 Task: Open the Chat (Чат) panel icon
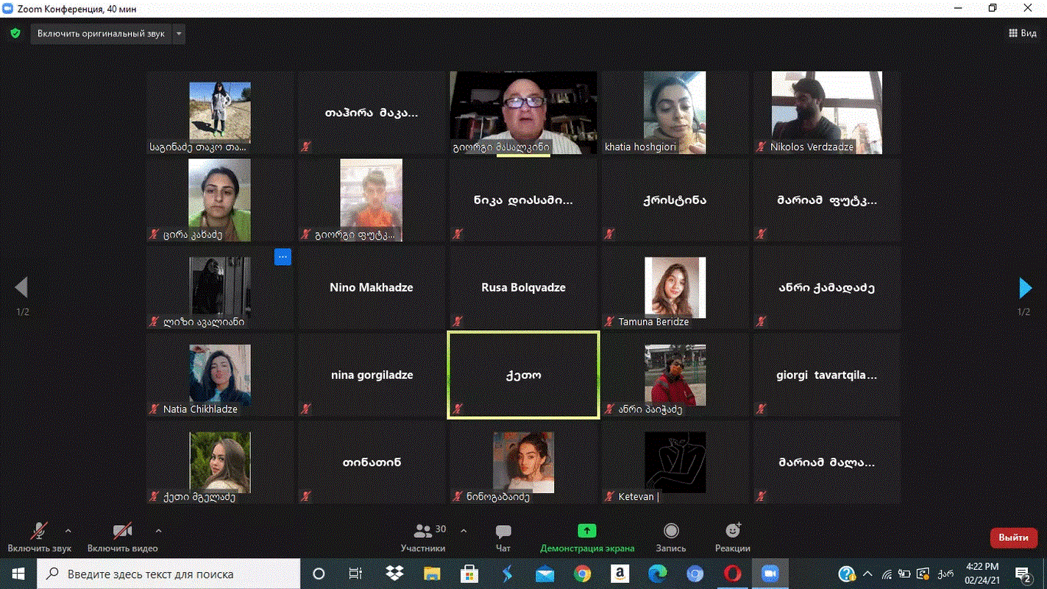click(503, 532)
